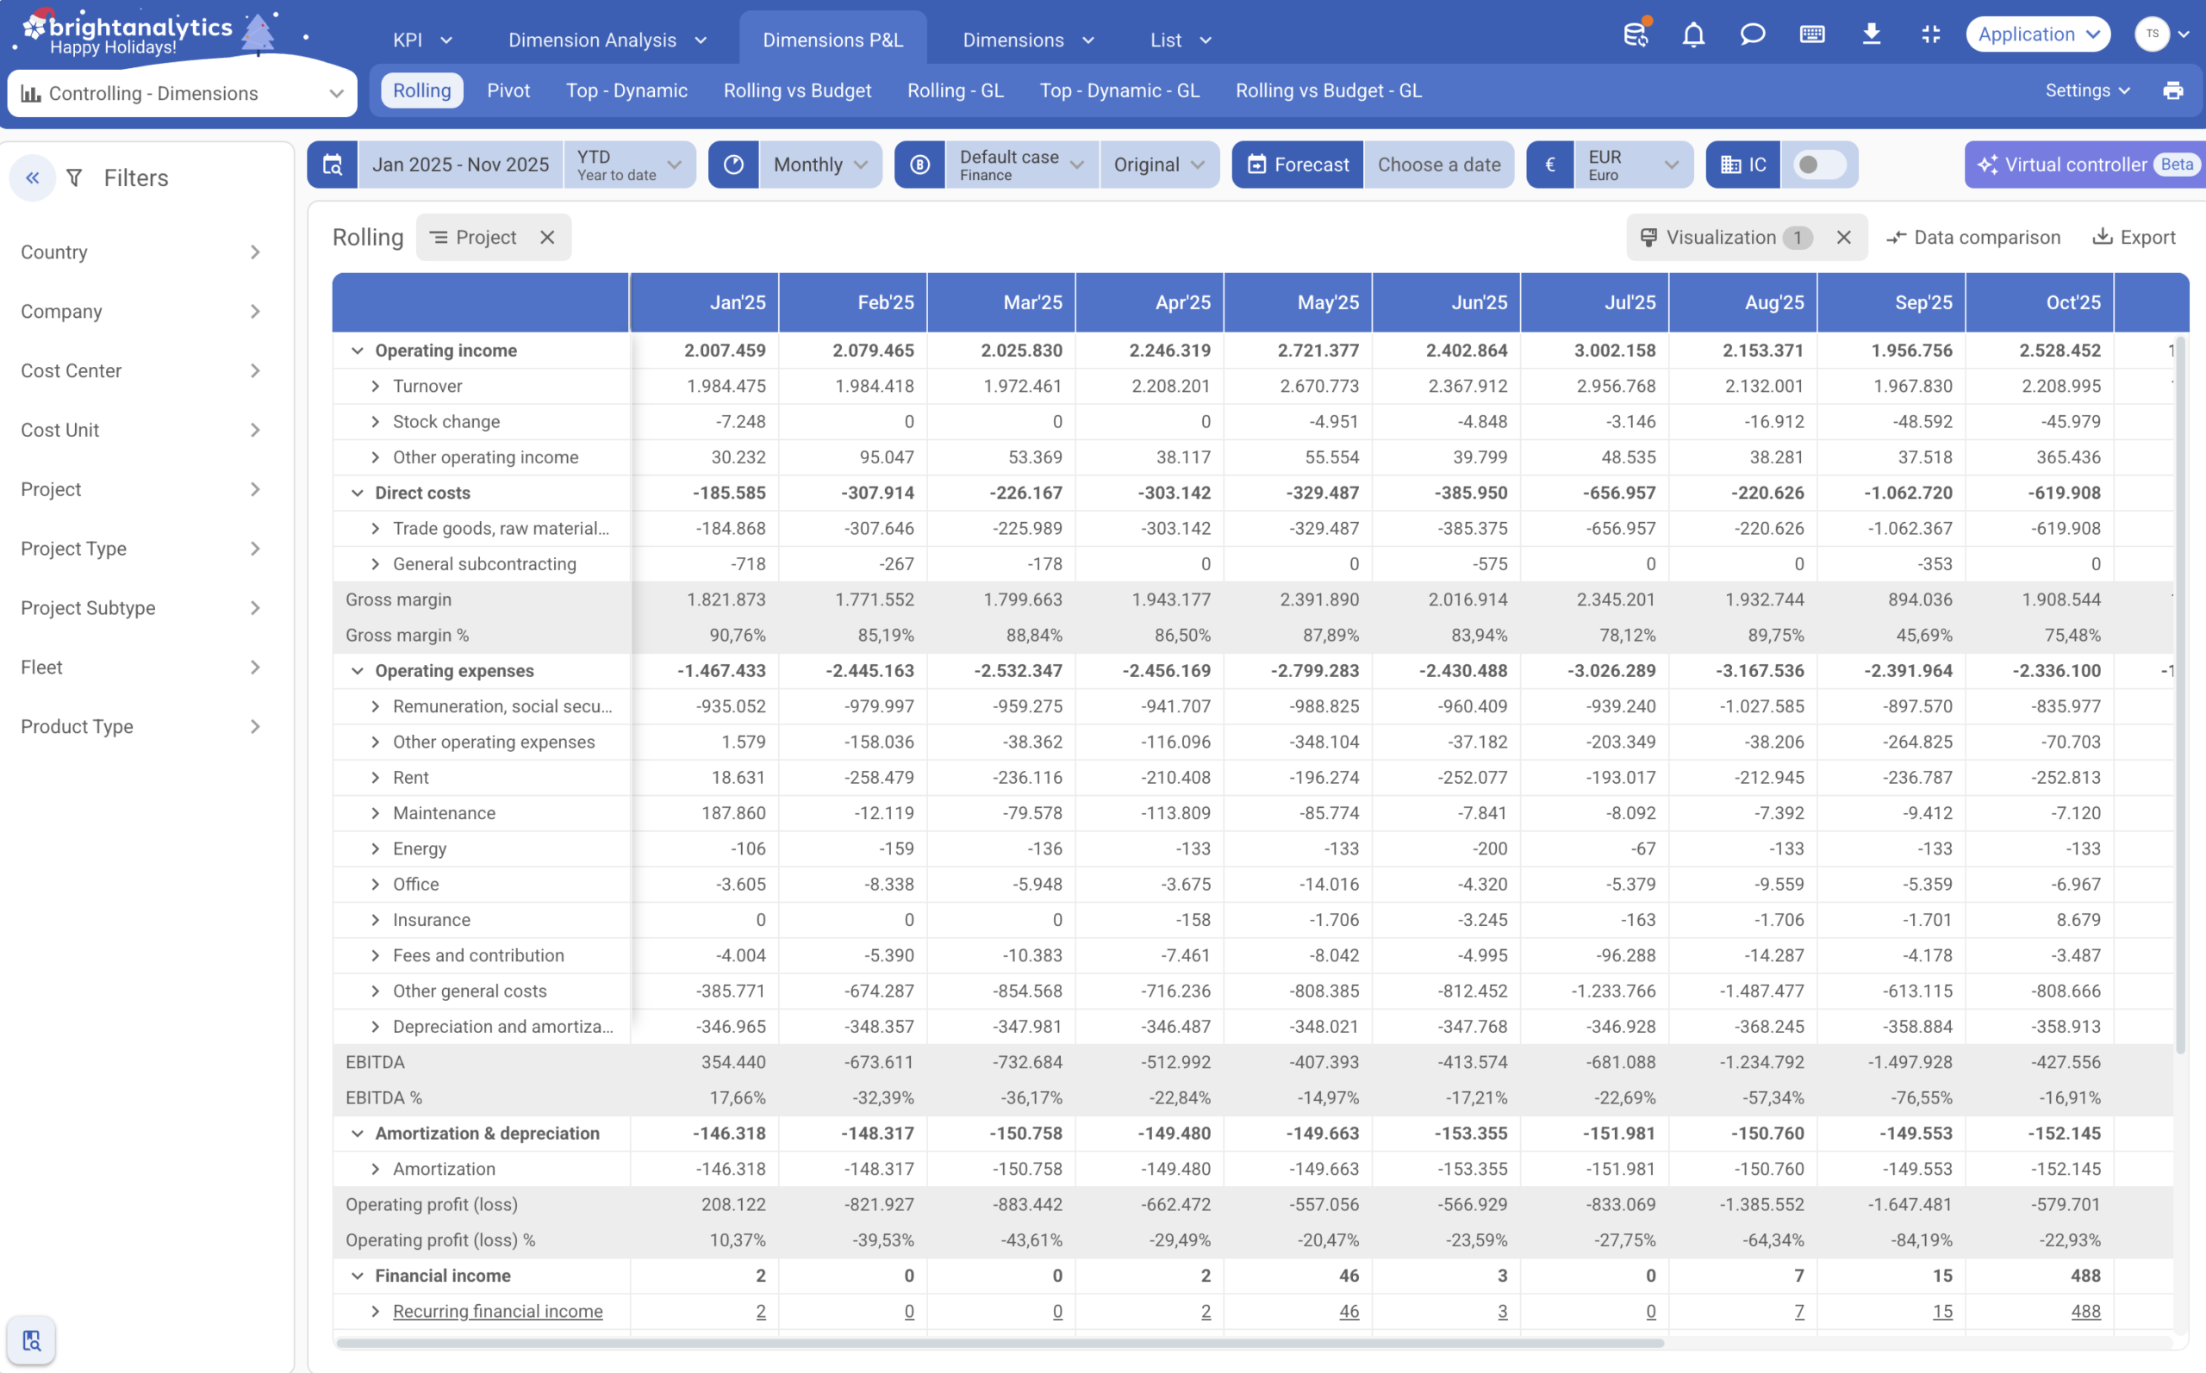The width and height of the screenshot is (2206, 1373).
Task: Close the Visualization option
Action: coord(1843,238)
